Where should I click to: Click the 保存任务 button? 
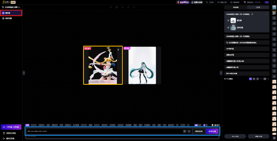click(x=199, y=131)
